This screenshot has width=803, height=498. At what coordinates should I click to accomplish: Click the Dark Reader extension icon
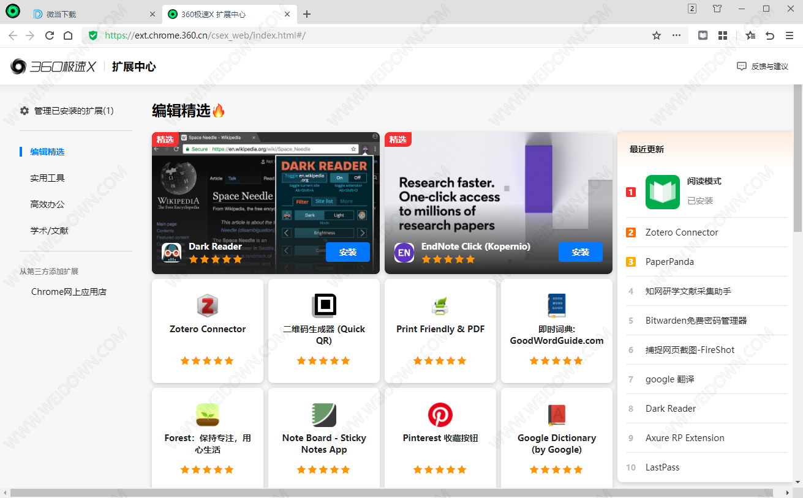pyautogui.click(x=172, y=252)
